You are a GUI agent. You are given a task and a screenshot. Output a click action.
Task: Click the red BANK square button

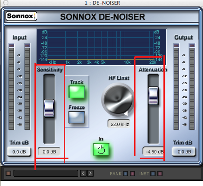[132, 173]
